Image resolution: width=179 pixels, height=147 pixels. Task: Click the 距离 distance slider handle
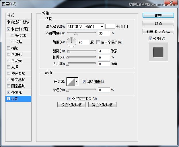coord(69,51)
